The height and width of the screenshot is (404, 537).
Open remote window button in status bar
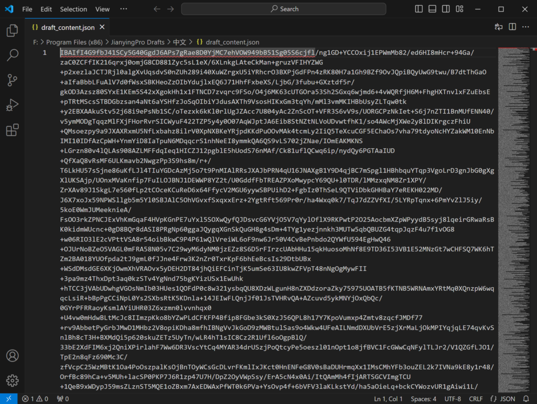[9, 399]
